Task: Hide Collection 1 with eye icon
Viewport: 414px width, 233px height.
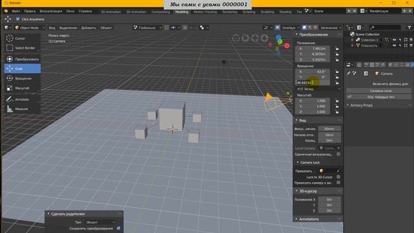Action: pyautogui.click(x=395, y=39)
